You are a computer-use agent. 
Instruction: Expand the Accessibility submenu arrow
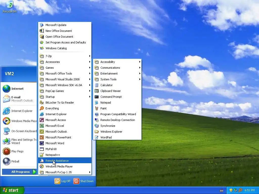tap(140, 62)
